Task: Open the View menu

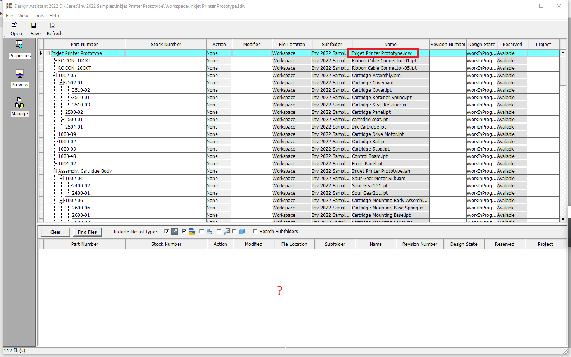Action: pyautogui.click(x=23, y=16)
